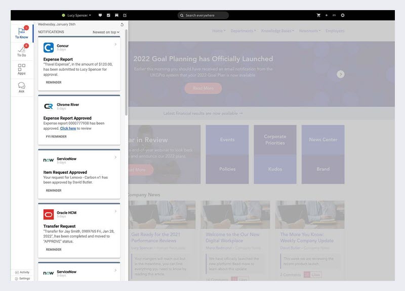Click the ServiceNow logo on Item Request card

49,160
